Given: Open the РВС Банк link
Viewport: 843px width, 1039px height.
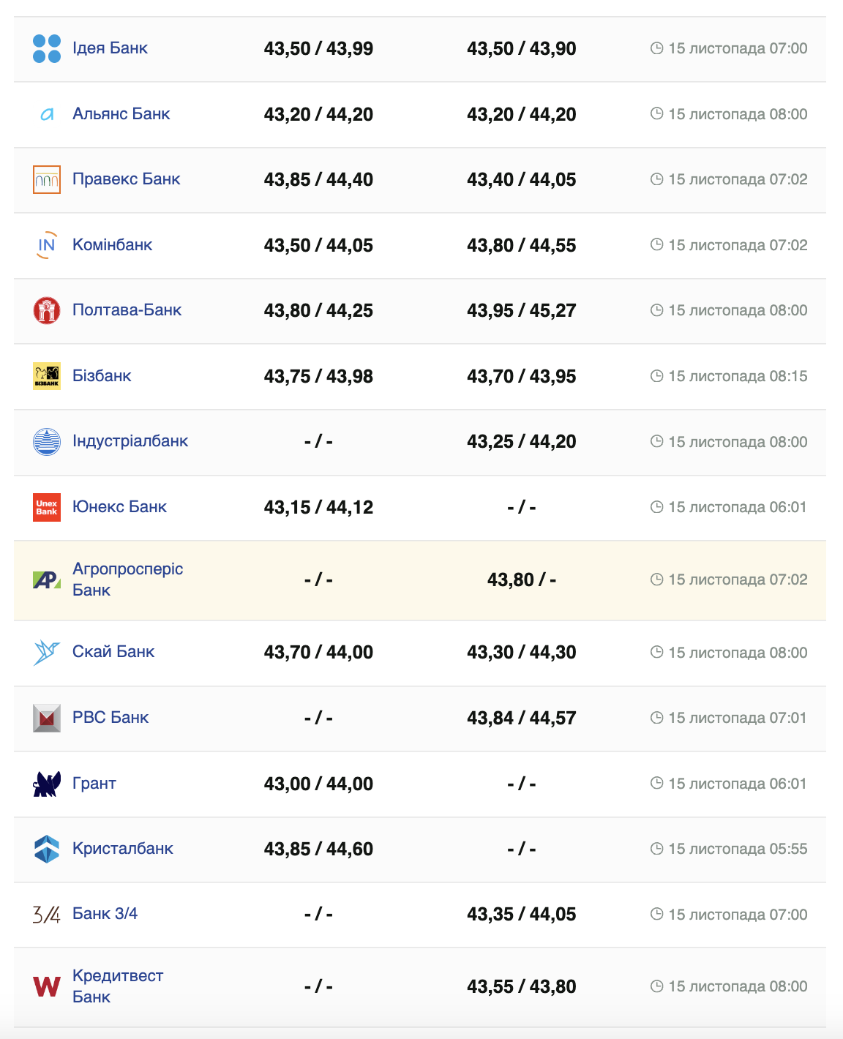Looking at the screenshot, I should pos(110,718).
